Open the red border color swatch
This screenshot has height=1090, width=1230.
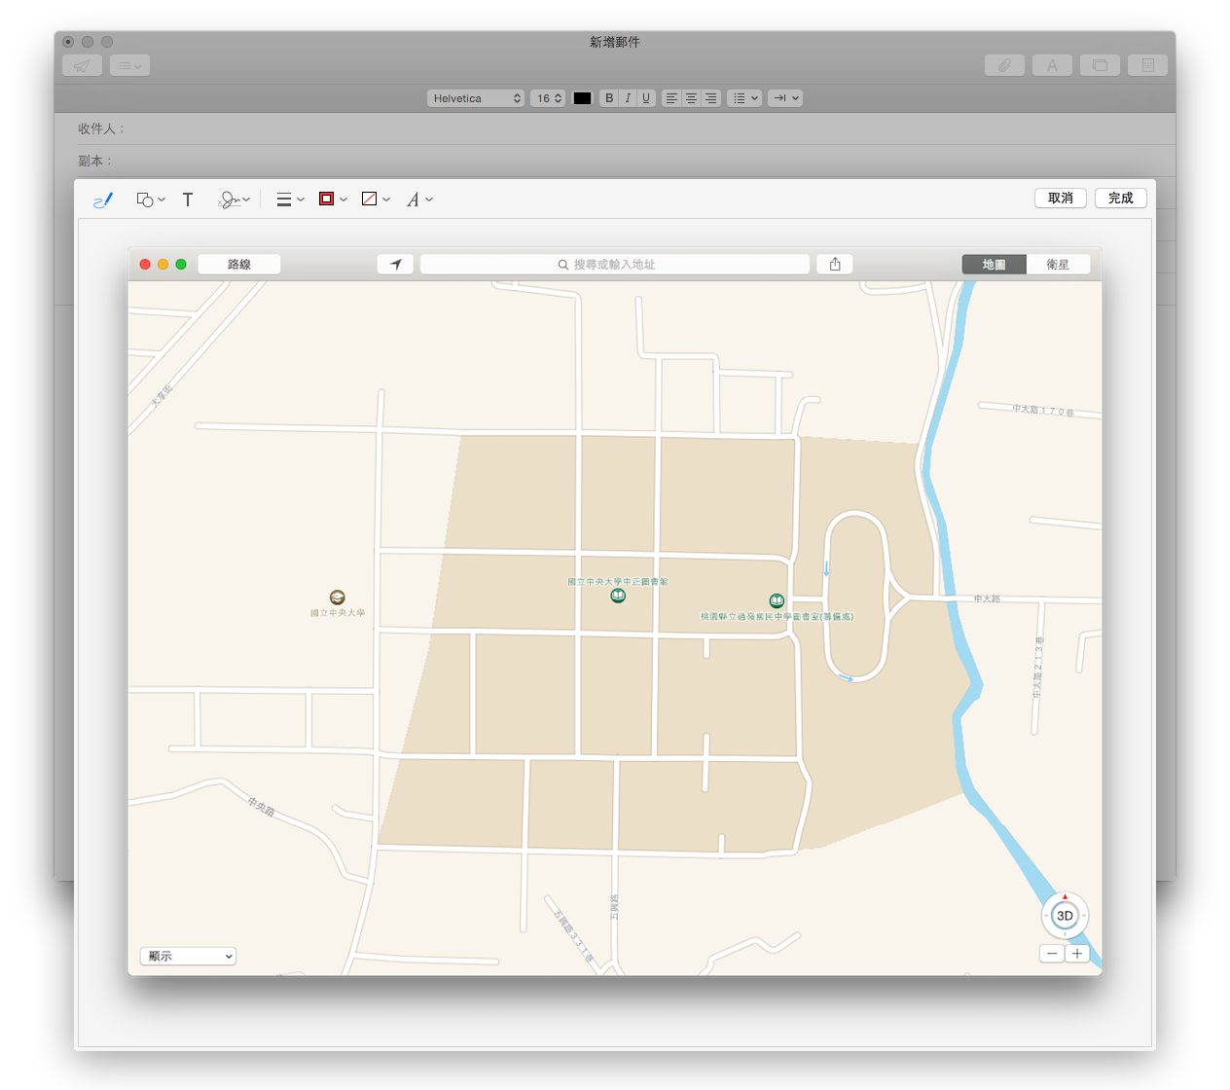(x=332, y=200)
